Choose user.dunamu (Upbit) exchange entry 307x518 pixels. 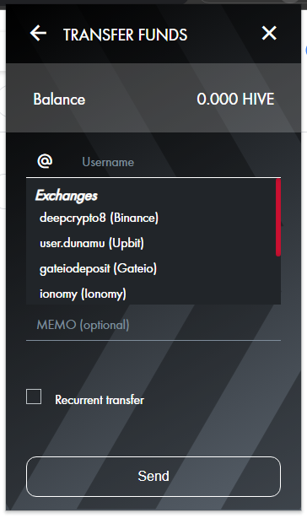click(91, 244)
